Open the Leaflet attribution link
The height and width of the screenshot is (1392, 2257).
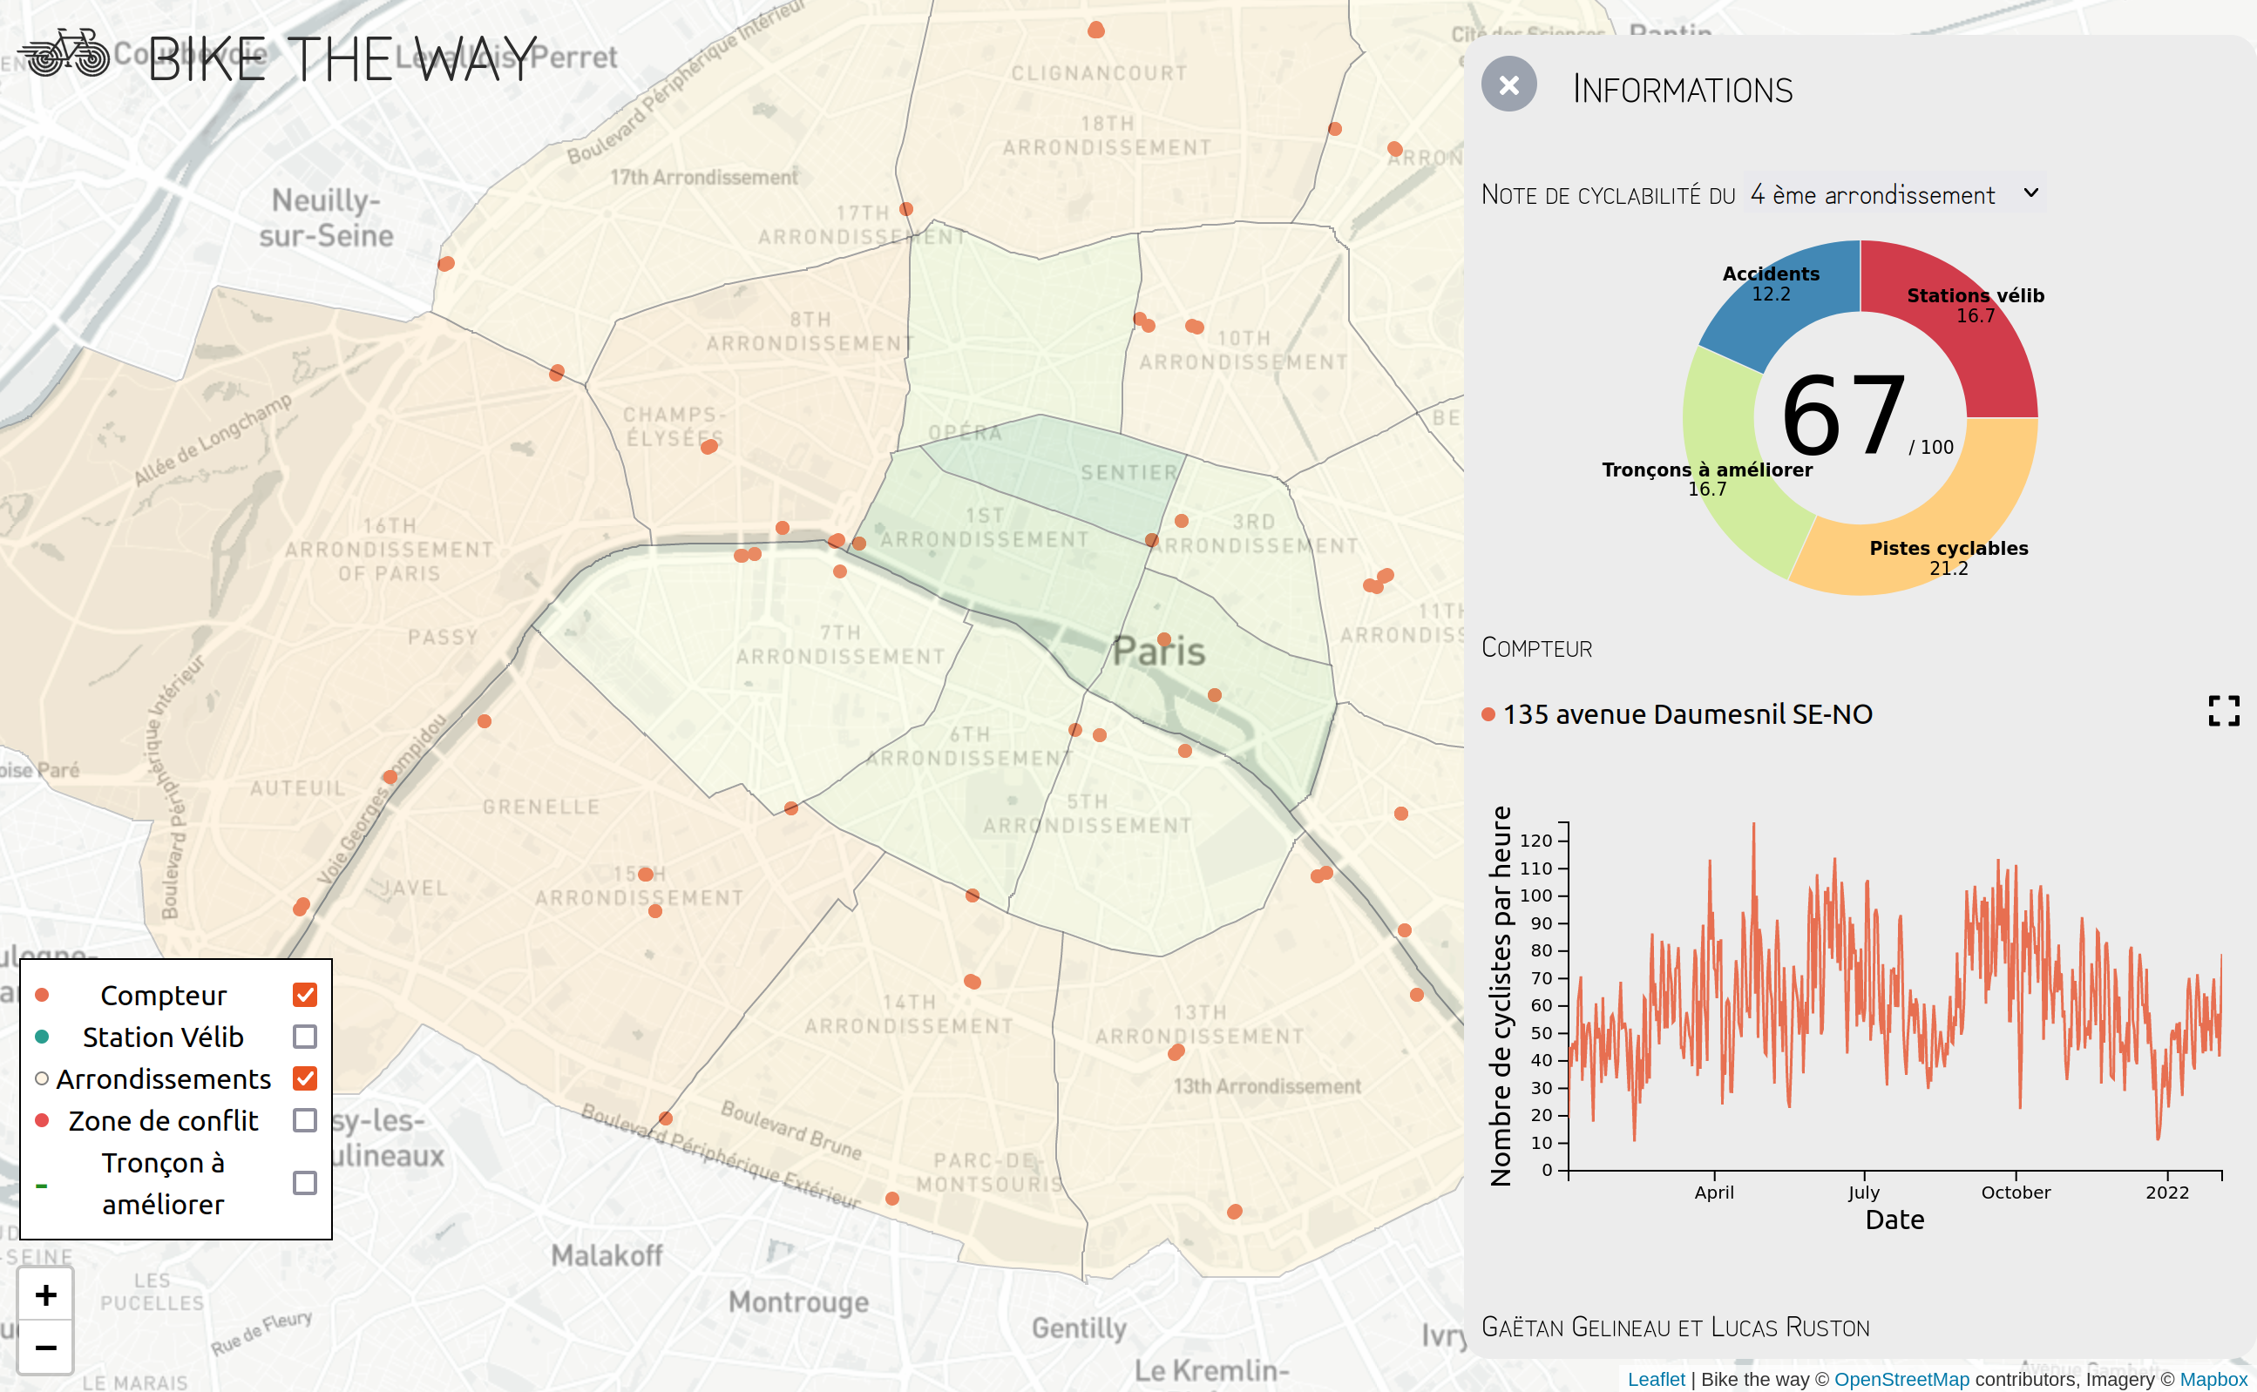(1656, 1379)
